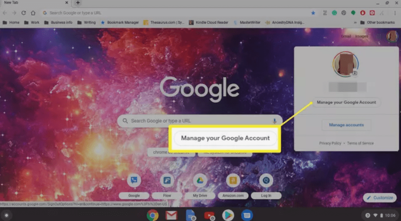
Task: Open the Business info bookmarks folder
Action: coord(58,22)
